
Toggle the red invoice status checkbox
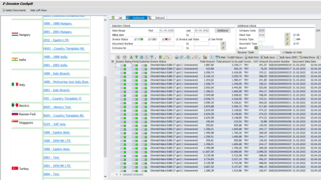point(163,39)
